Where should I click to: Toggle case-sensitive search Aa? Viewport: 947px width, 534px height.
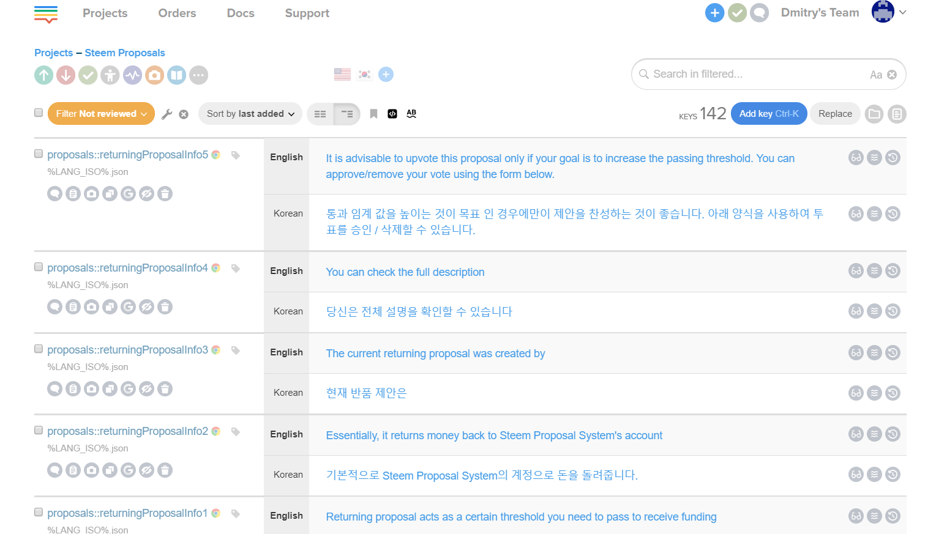click(x=876, y=75)
